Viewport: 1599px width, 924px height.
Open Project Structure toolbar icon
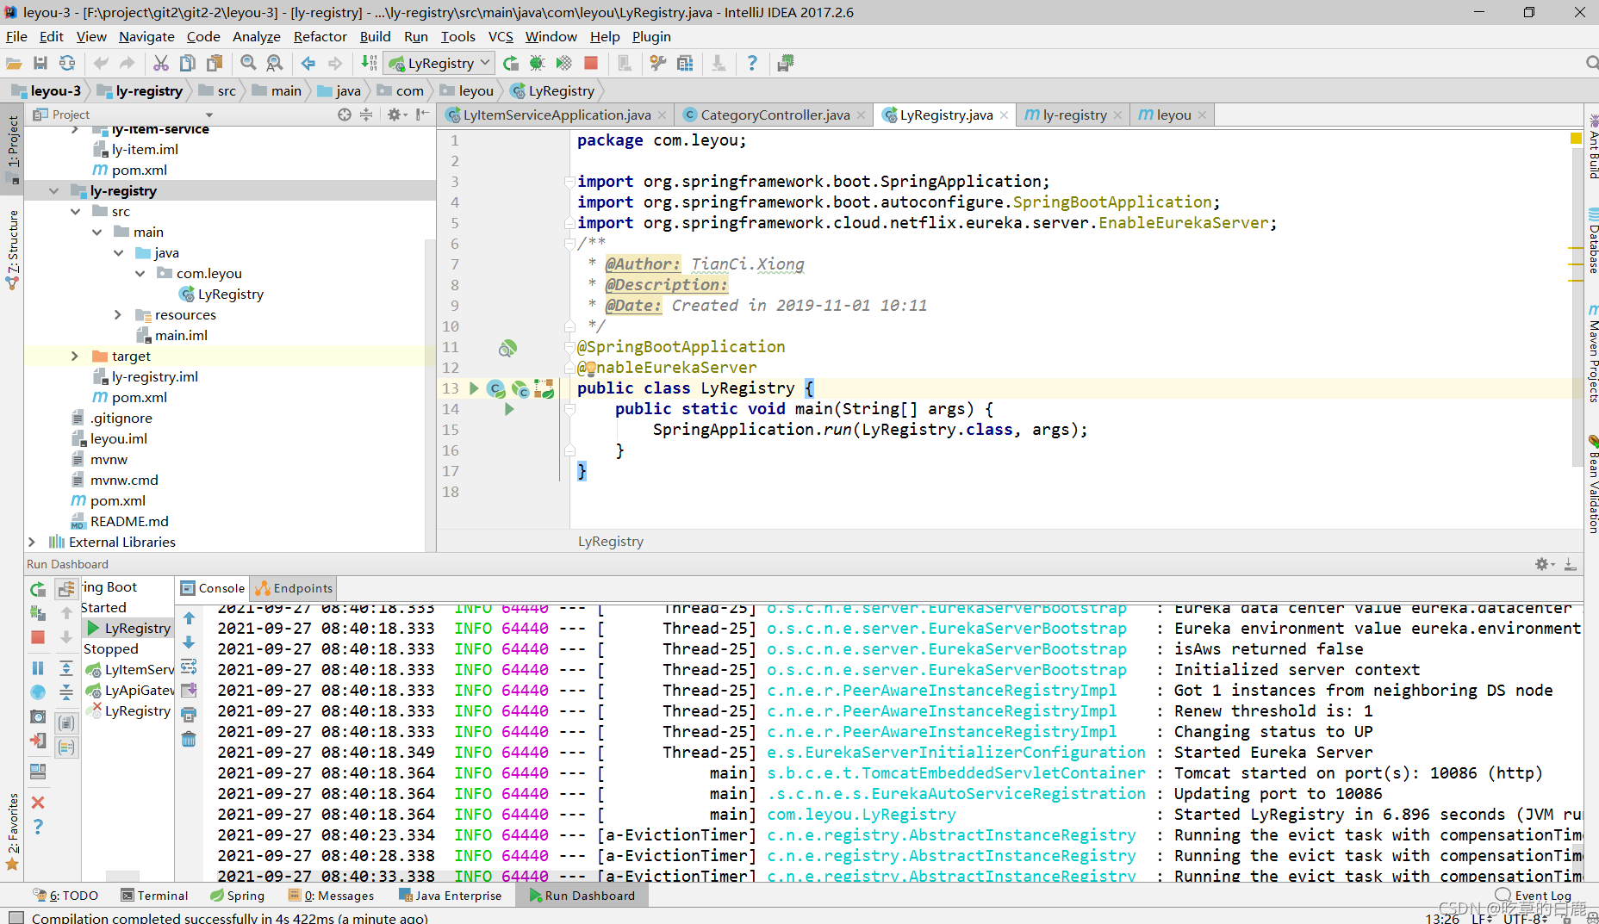[685, 63]
